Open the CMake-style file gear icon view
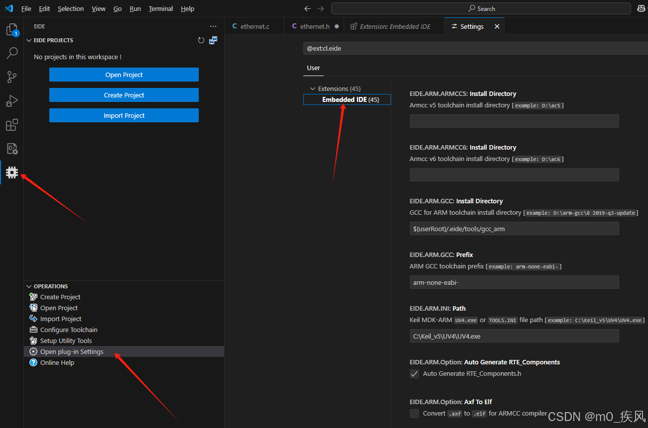Viewport: 648px width, 428px height. (11, 149)
